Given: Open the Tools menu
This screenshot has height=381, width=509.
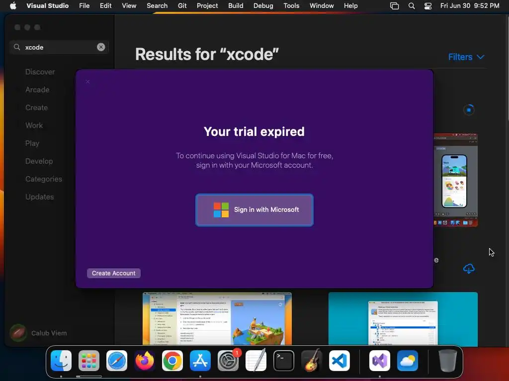Looking at the screenshot, I should [x=291, y=5].
